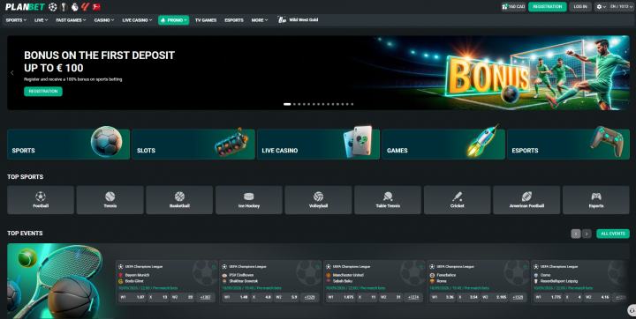Open the GAMES category banner card
Image resolution: width=636 pixels, height=319 pixels.
click(x=443, y=145)
